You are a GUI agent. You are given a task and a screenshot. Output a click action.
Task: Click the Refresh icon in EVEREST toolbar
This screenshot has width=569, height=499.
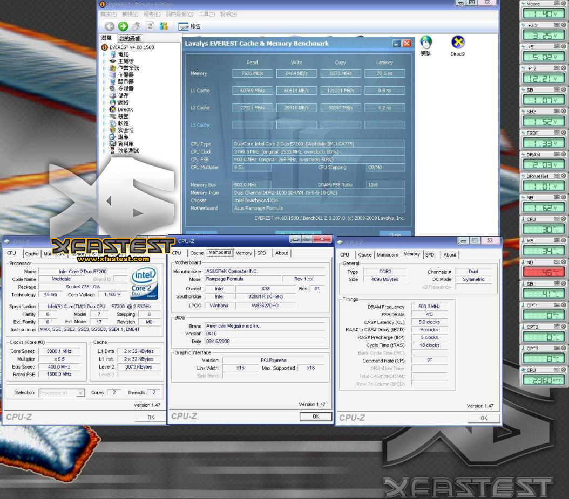[150, 26]
